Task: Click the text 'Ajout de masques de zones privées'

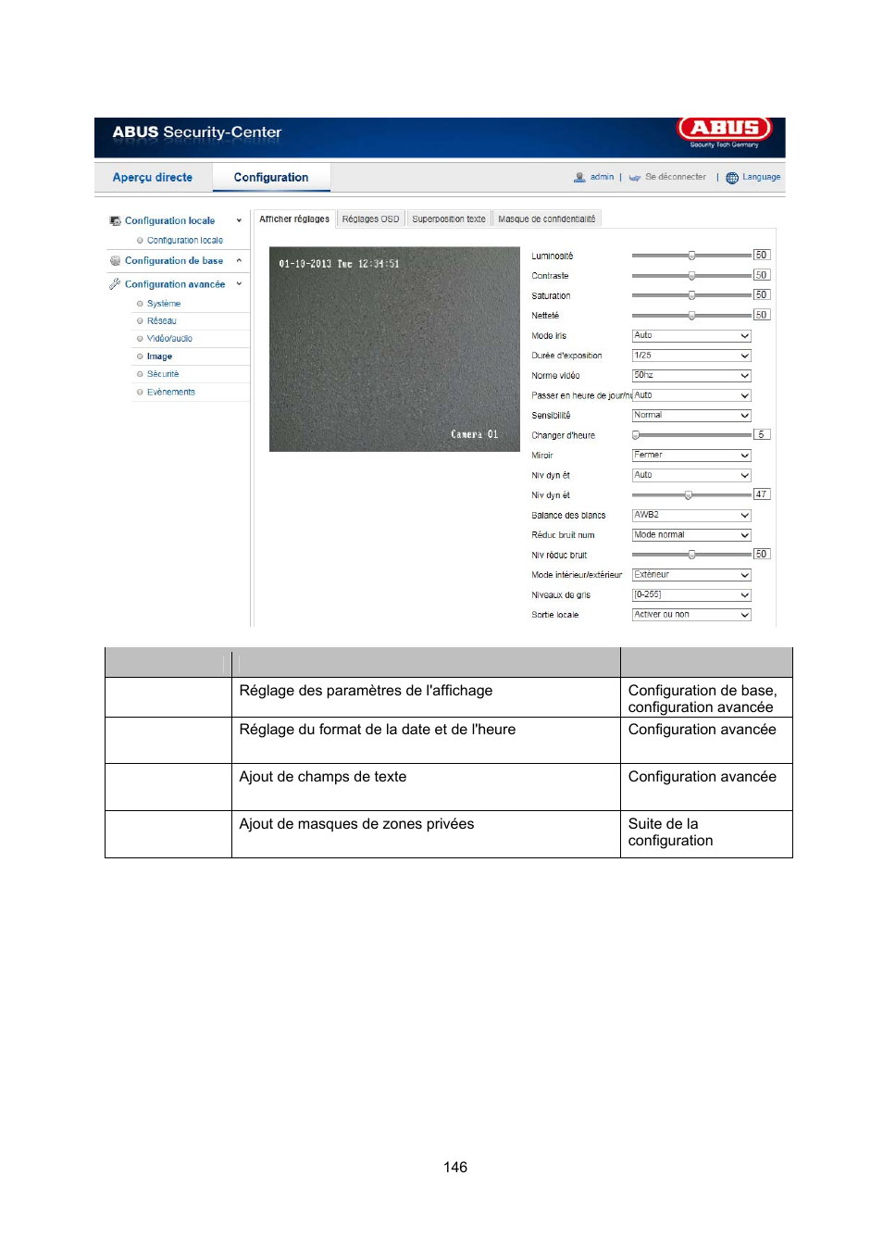Action: pos(356,824)
